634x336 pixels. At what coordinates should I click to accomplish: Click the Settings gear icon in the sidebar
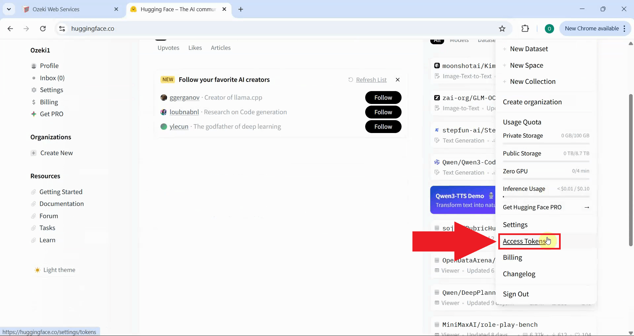[x=34, y=90]
